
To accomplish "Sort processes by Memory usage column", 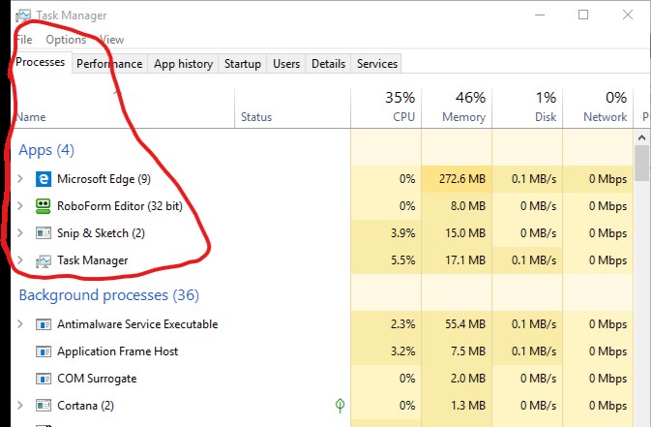I will click(x=457, y=108).
